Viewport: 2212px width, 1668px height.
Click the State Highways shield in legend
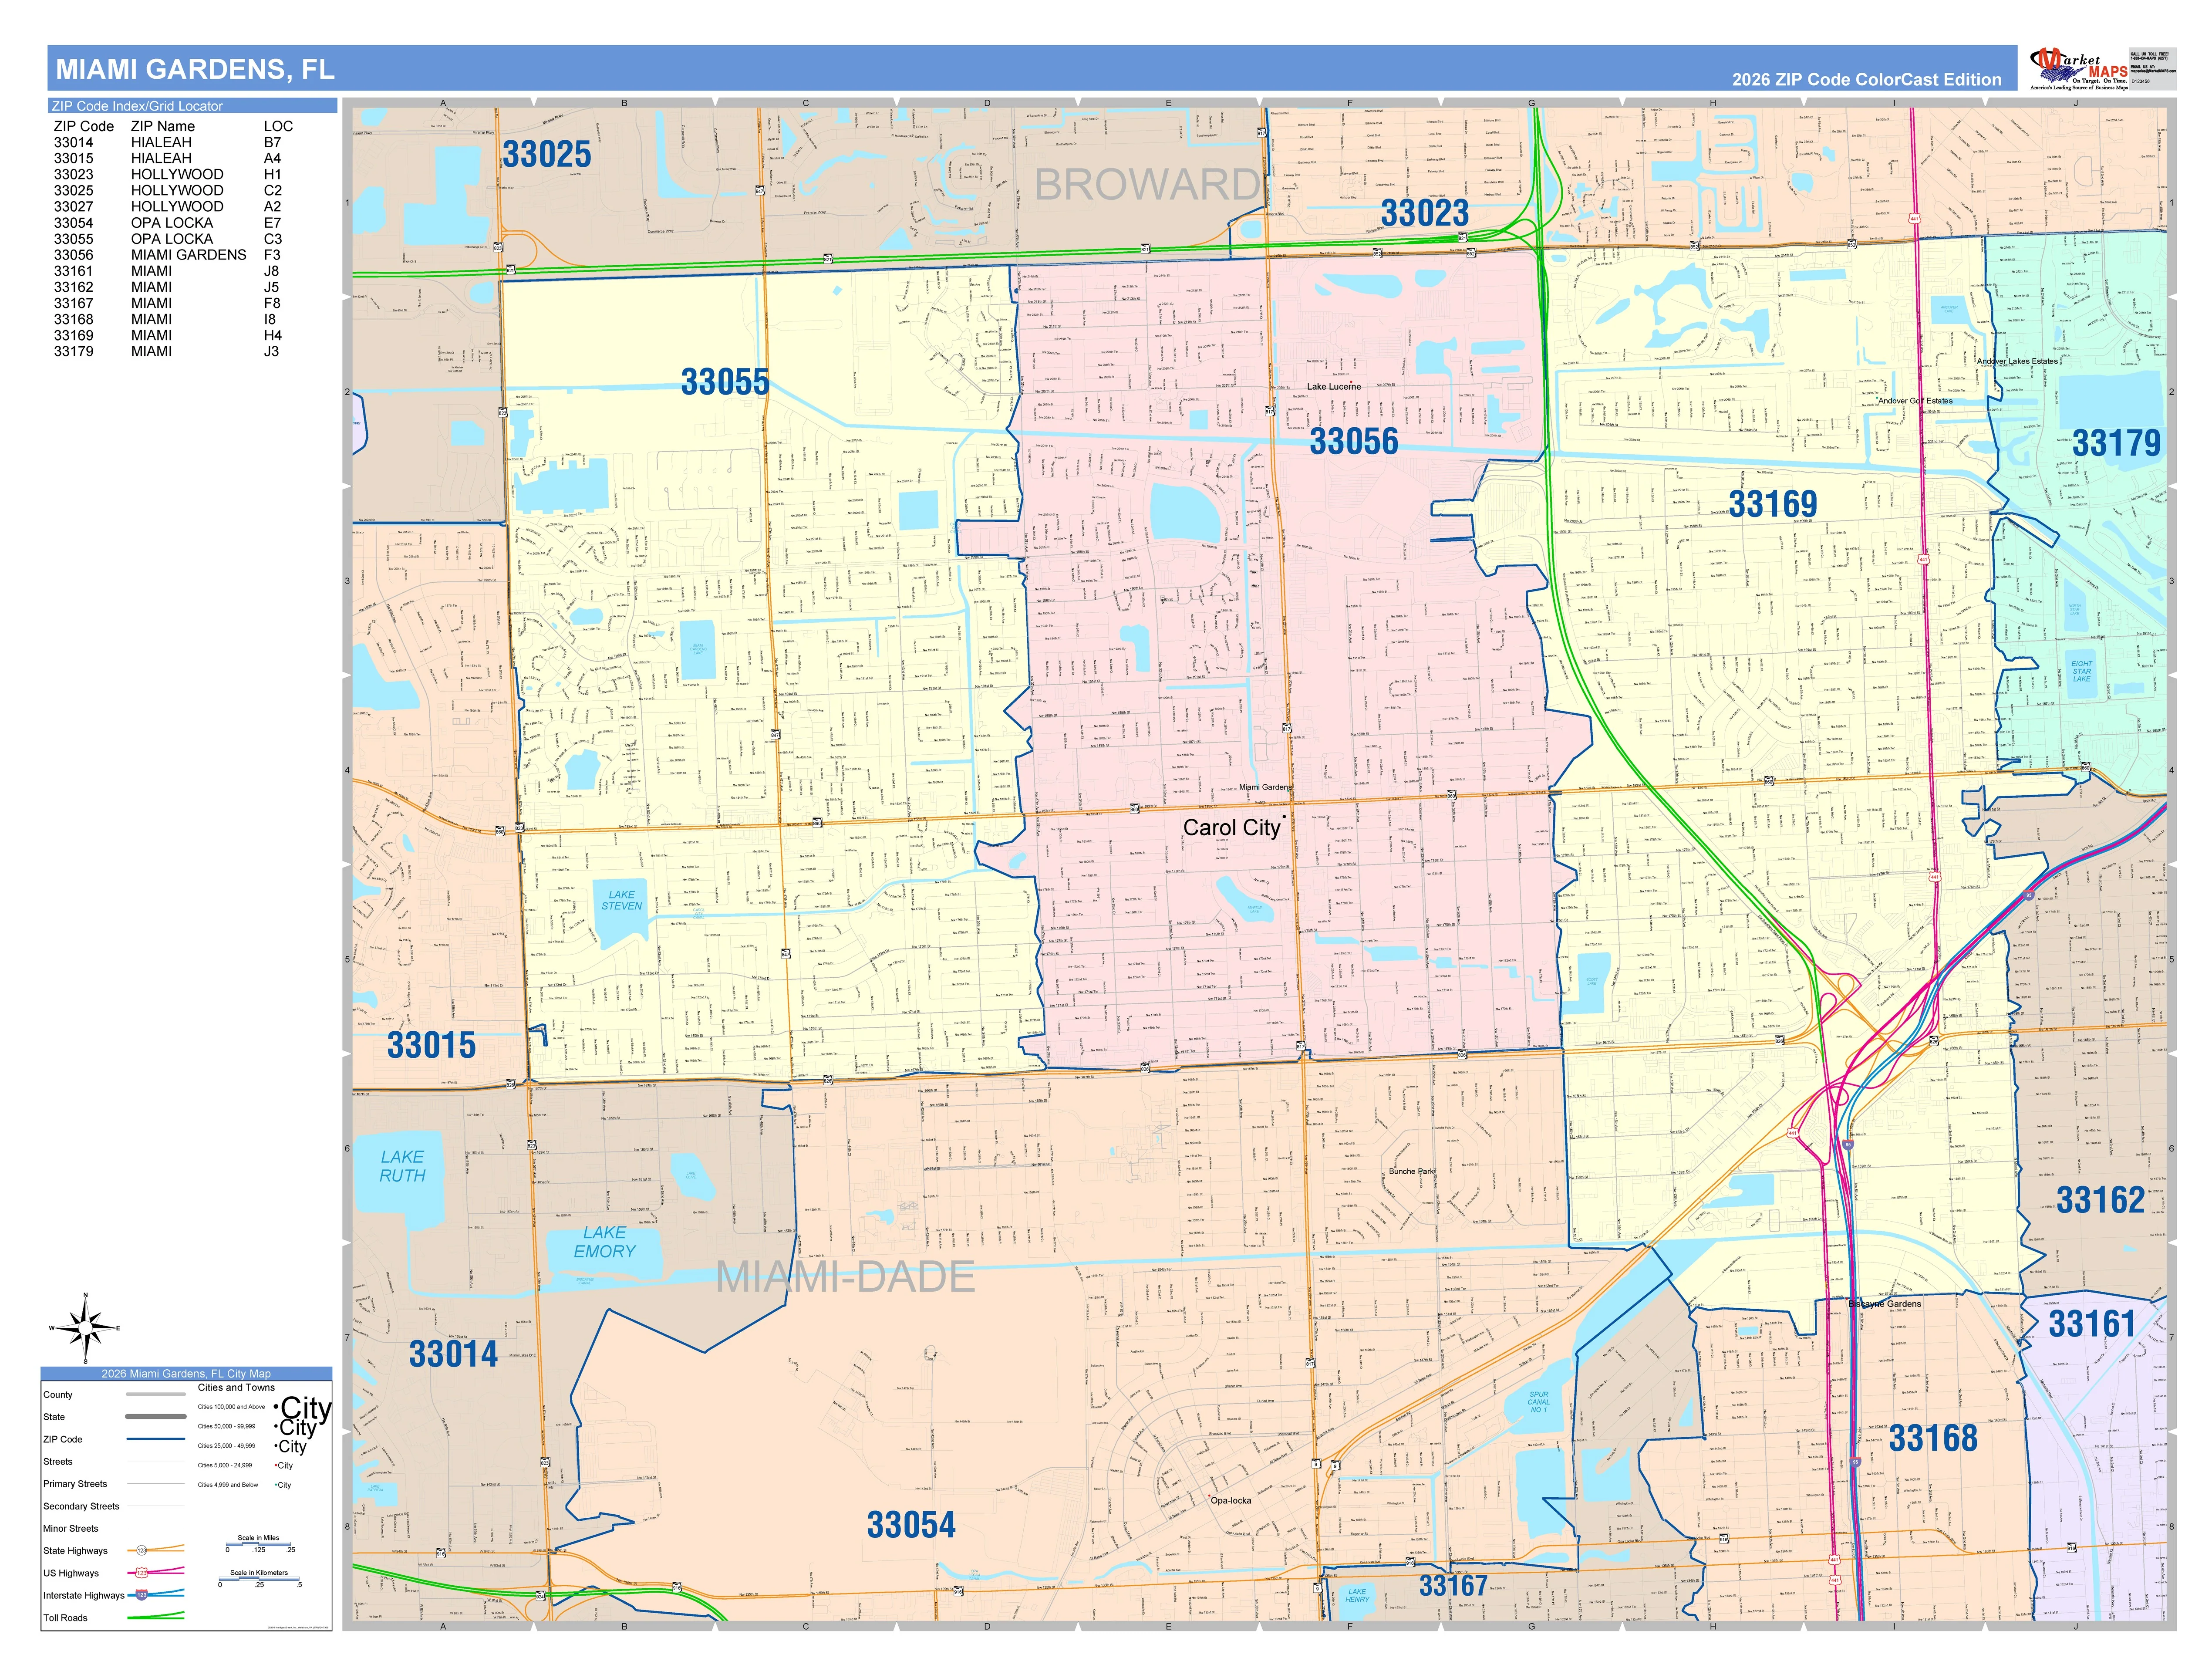pyautogui.click(x=141, y=1551)
